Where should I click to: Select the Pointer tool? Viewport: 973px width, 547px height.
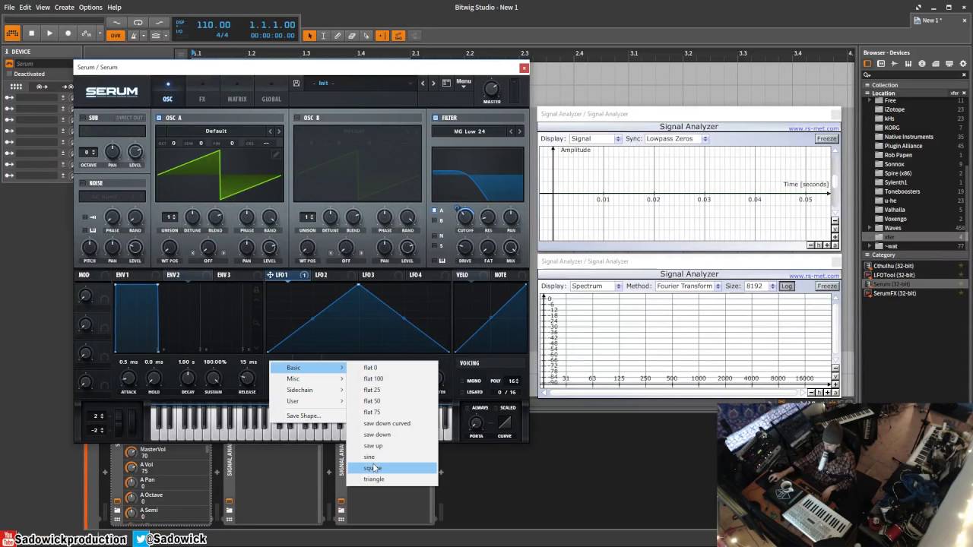(x=309, y=36)
